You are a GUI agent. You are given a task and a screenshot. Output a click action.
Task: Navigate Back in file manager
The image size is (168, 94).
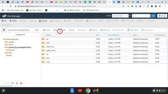[72, 30]
